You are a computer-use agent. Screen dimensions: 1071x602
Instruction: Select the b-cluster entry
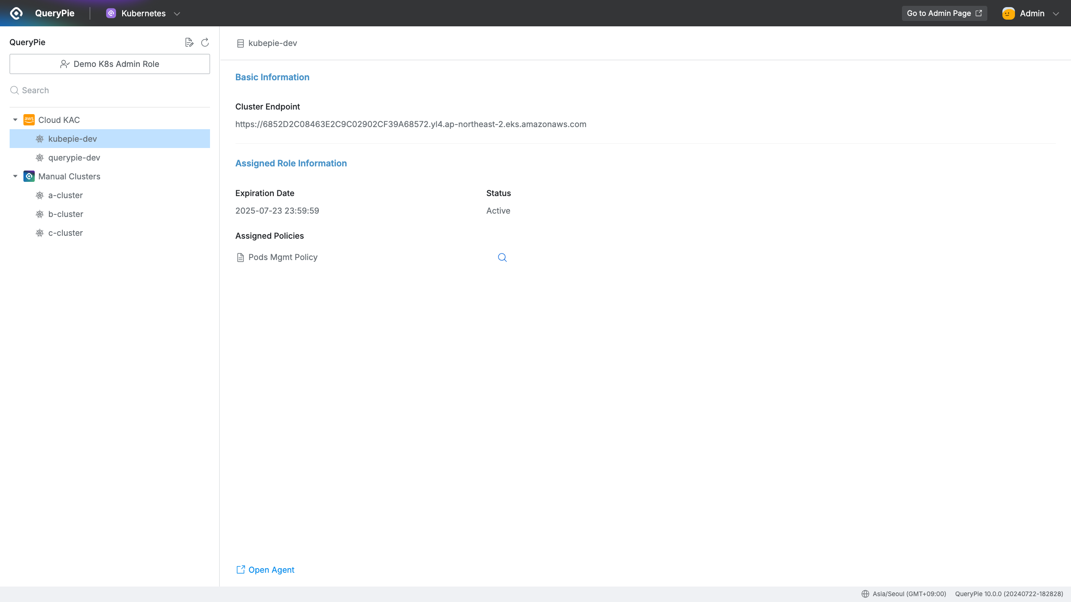pyautogui.click(x=65, y=214)
